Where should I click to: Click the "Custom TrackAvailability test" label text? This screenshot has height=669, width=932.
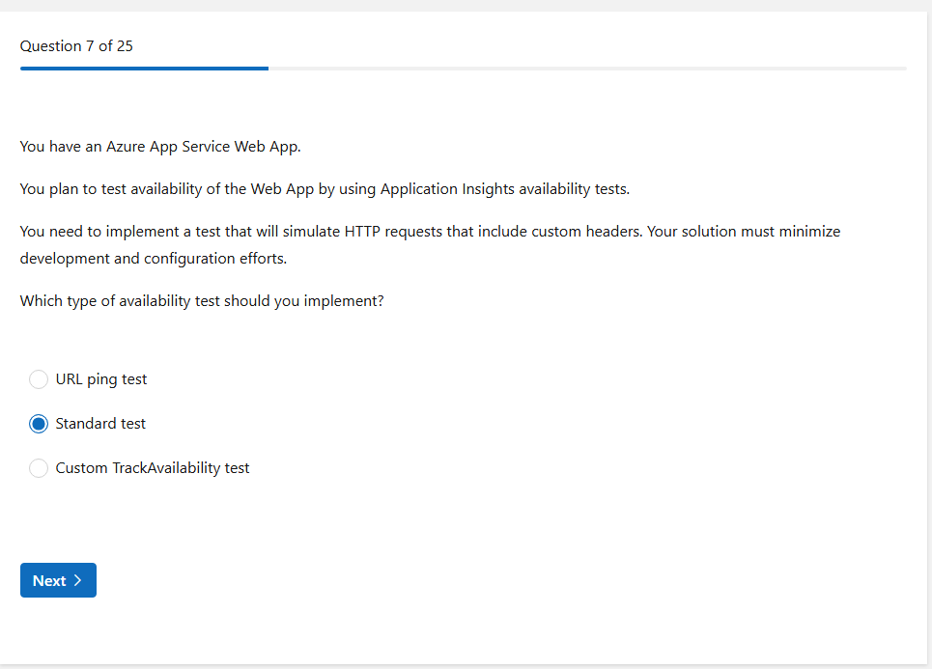point(153,468)
